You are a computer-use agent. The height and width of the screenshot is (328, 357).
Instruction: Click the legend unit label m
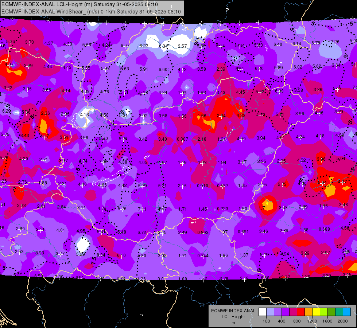pyautogui.click(x=233, y=323)
